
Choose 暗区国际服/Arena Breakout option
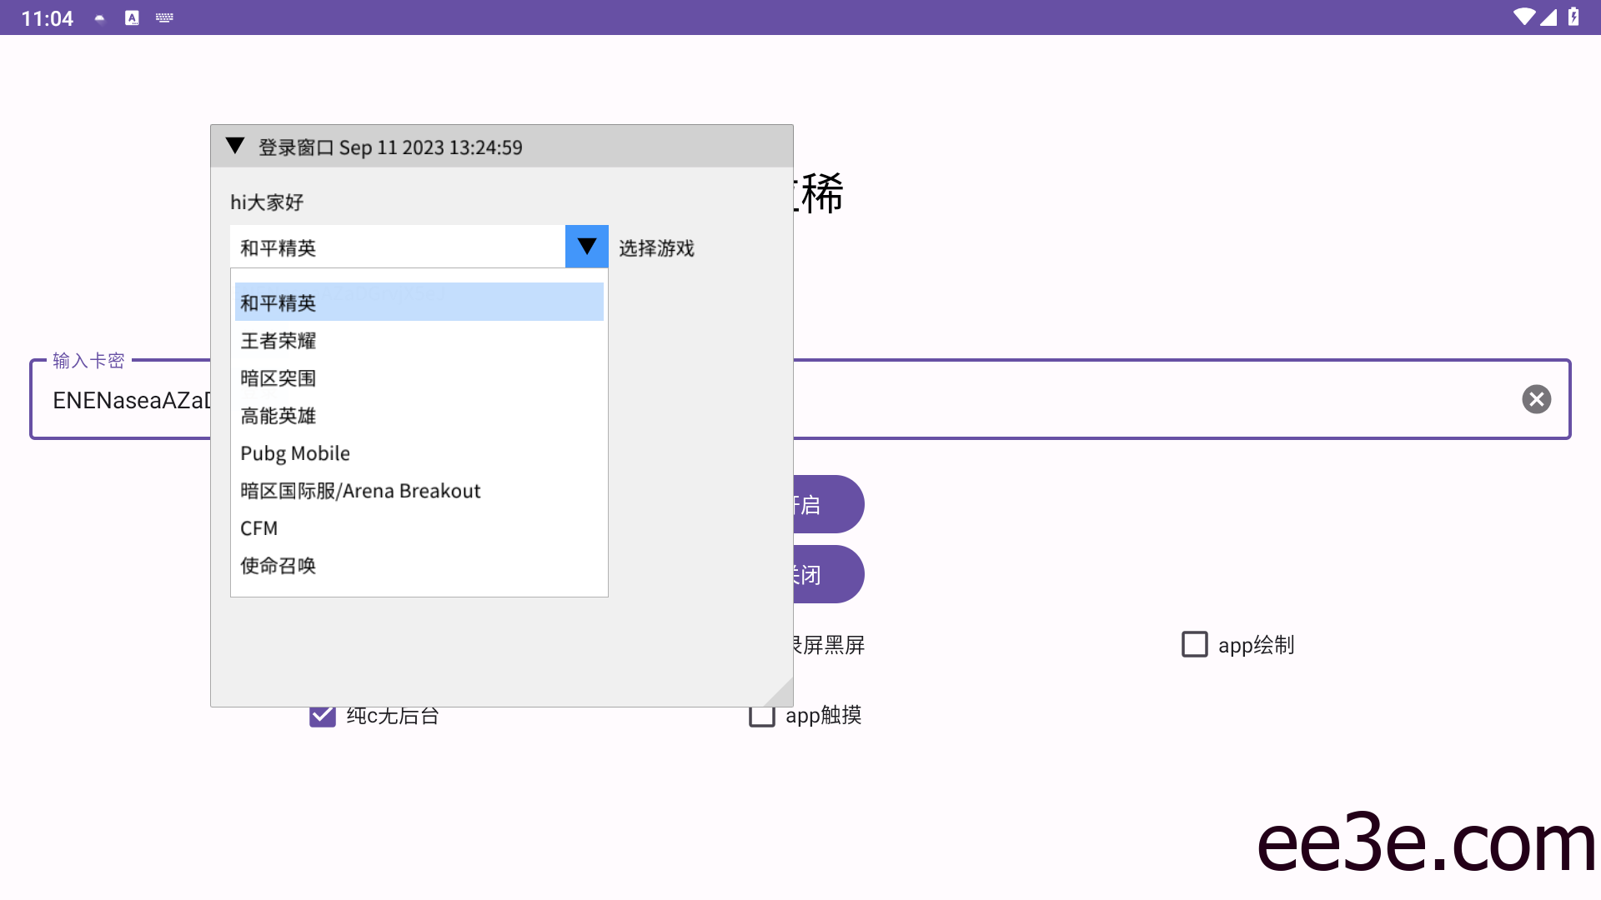point(360,490)
